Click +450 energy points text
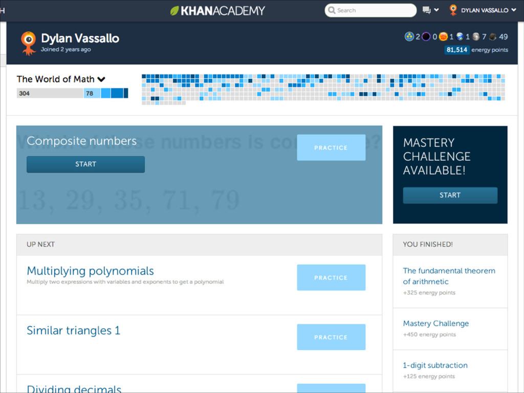524x393 pixels. 429,335
